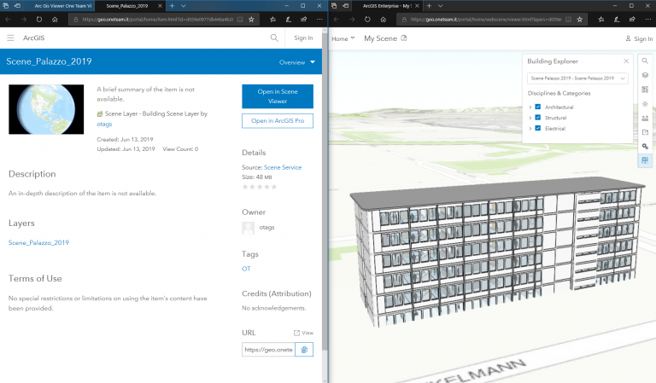
Task: Copy the item URL with clipboard button
Action: tap(304, 350)
